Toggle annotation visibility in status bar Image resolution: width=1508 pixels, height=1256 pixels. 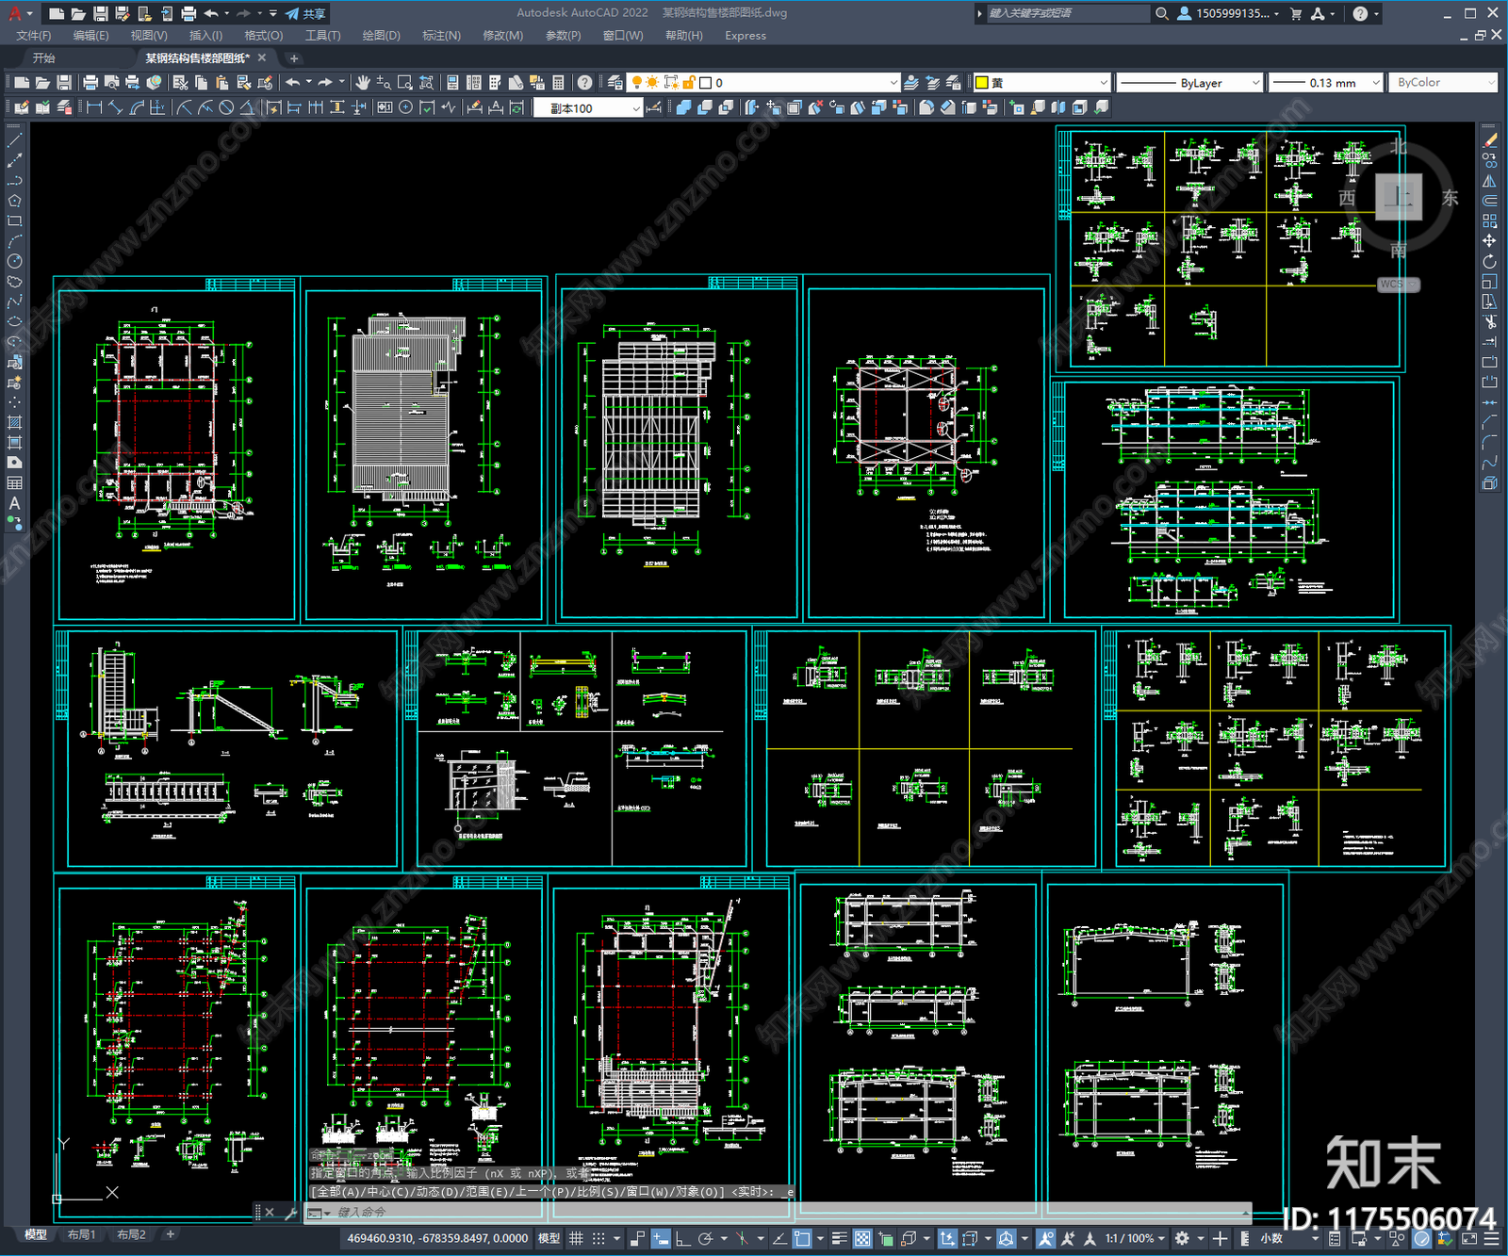tap(1045, 1238)
